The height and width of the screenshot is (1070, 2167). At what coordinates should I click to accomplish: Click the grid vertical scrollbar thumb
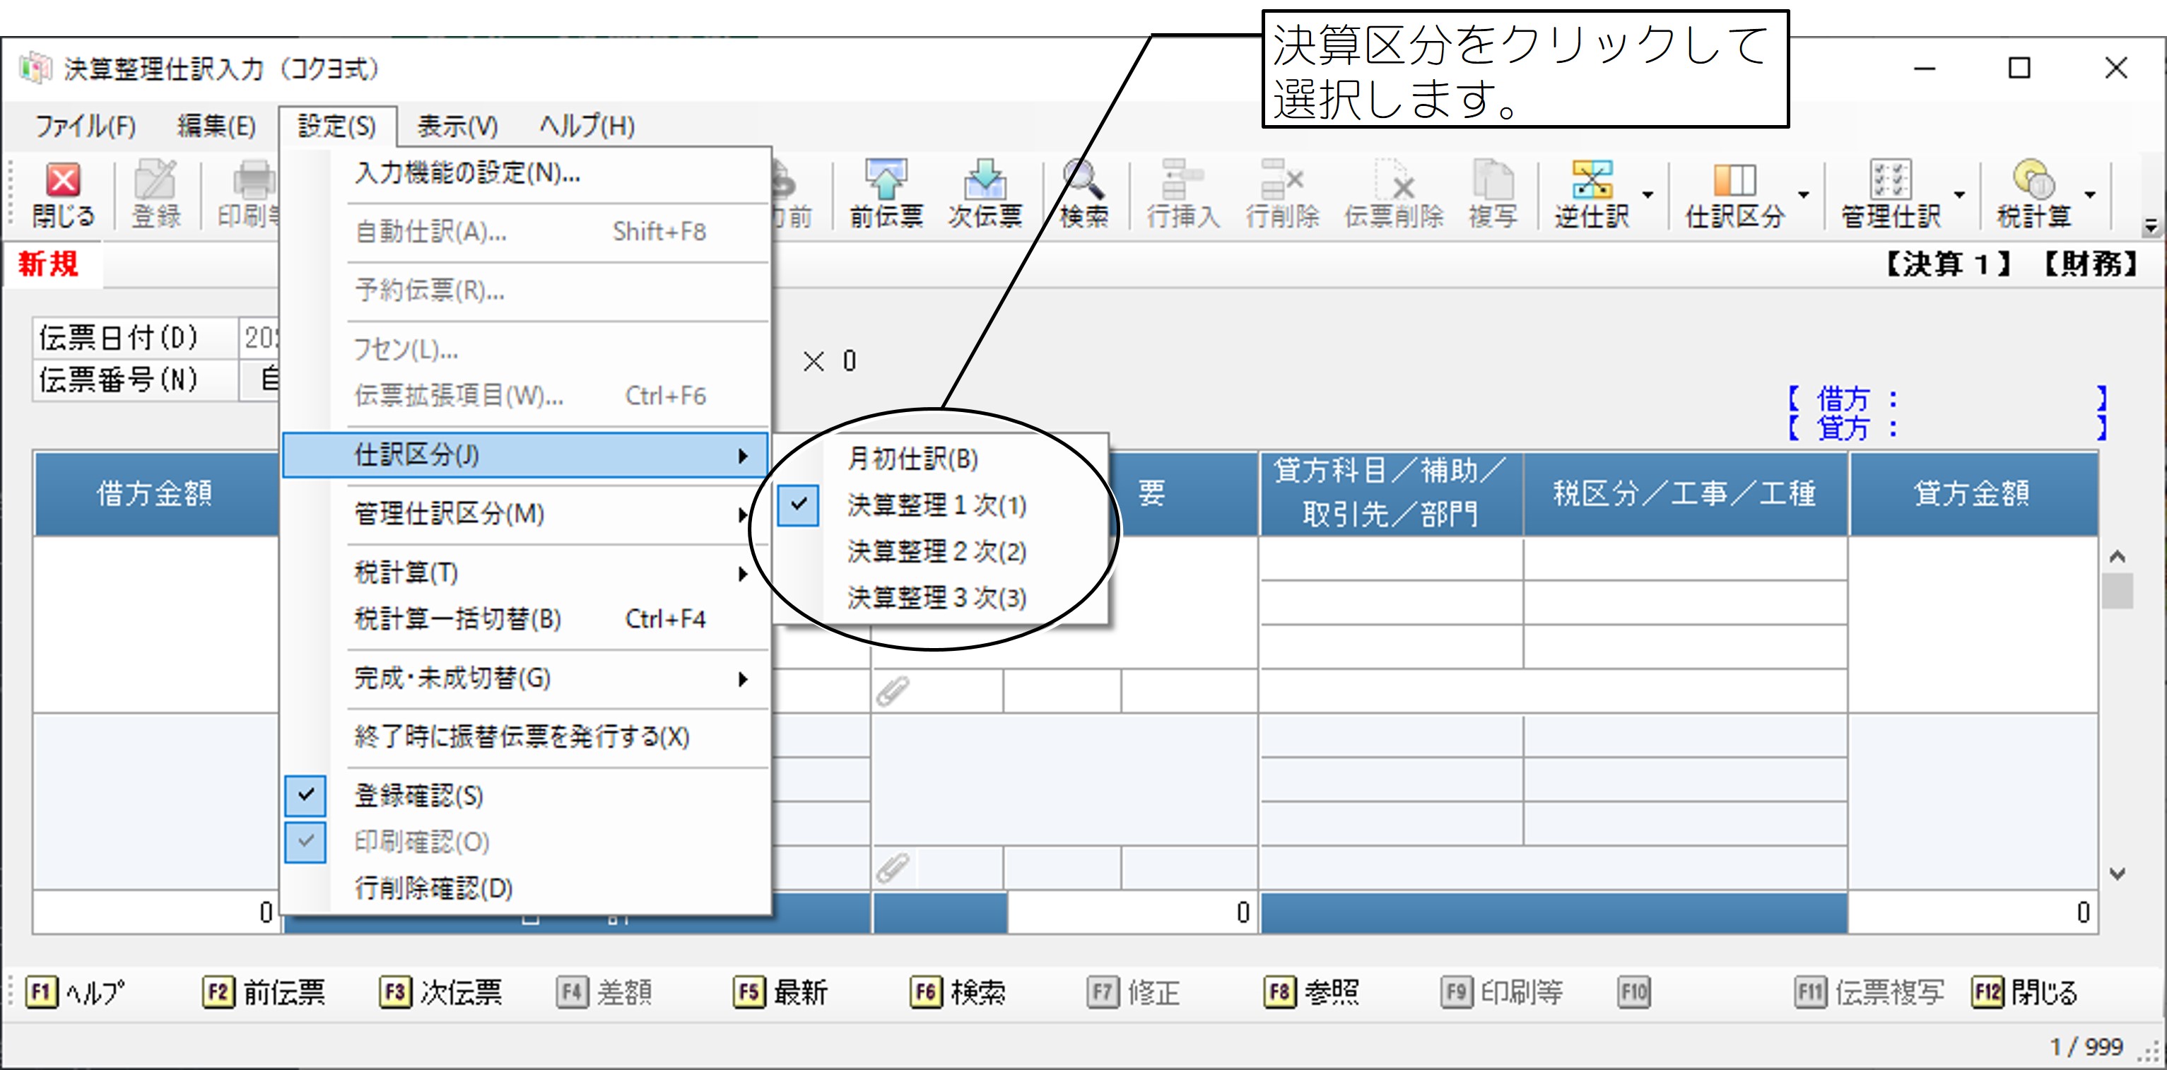pyautogui.click(x=2118, y=591)
